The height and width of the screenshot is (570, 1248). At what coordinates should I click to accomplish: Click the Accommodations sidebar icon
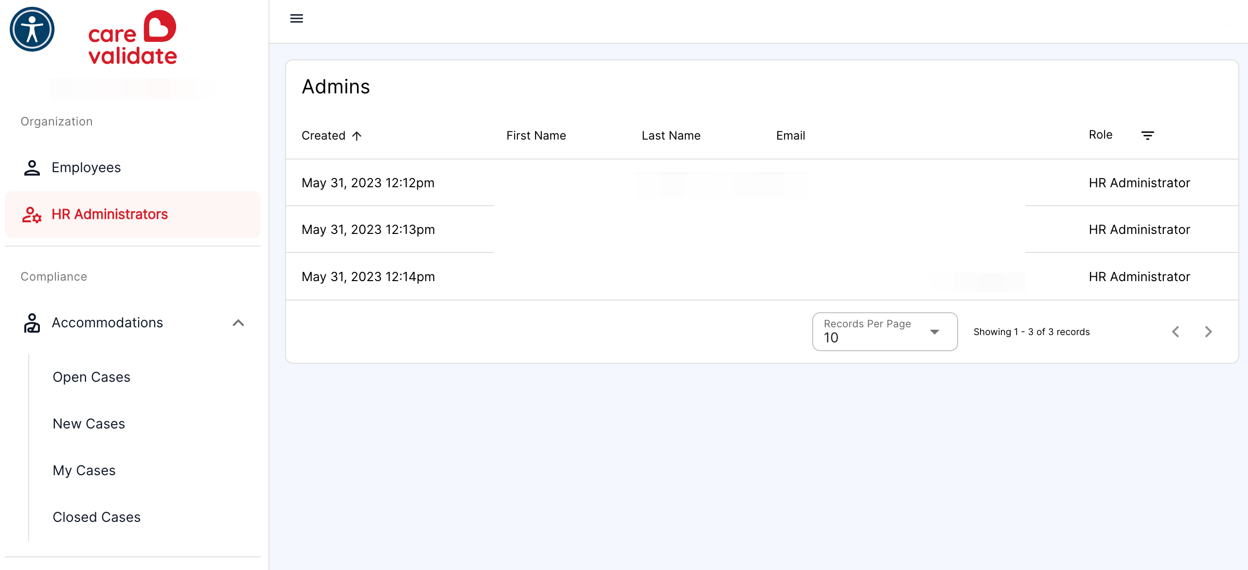pyautogui.click(x=32, y=323)
